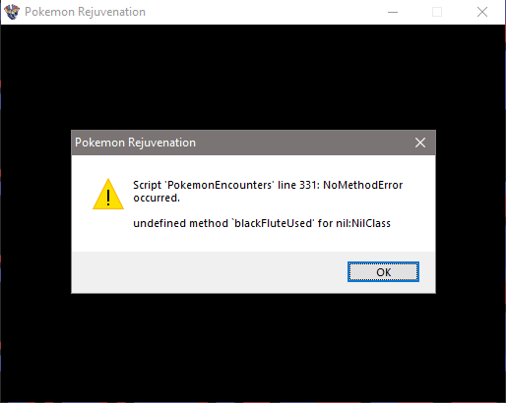This screenshot has height=403, width=506.
Task: Click the grey footer beside OK button
Action: click(x=210, y=272)
